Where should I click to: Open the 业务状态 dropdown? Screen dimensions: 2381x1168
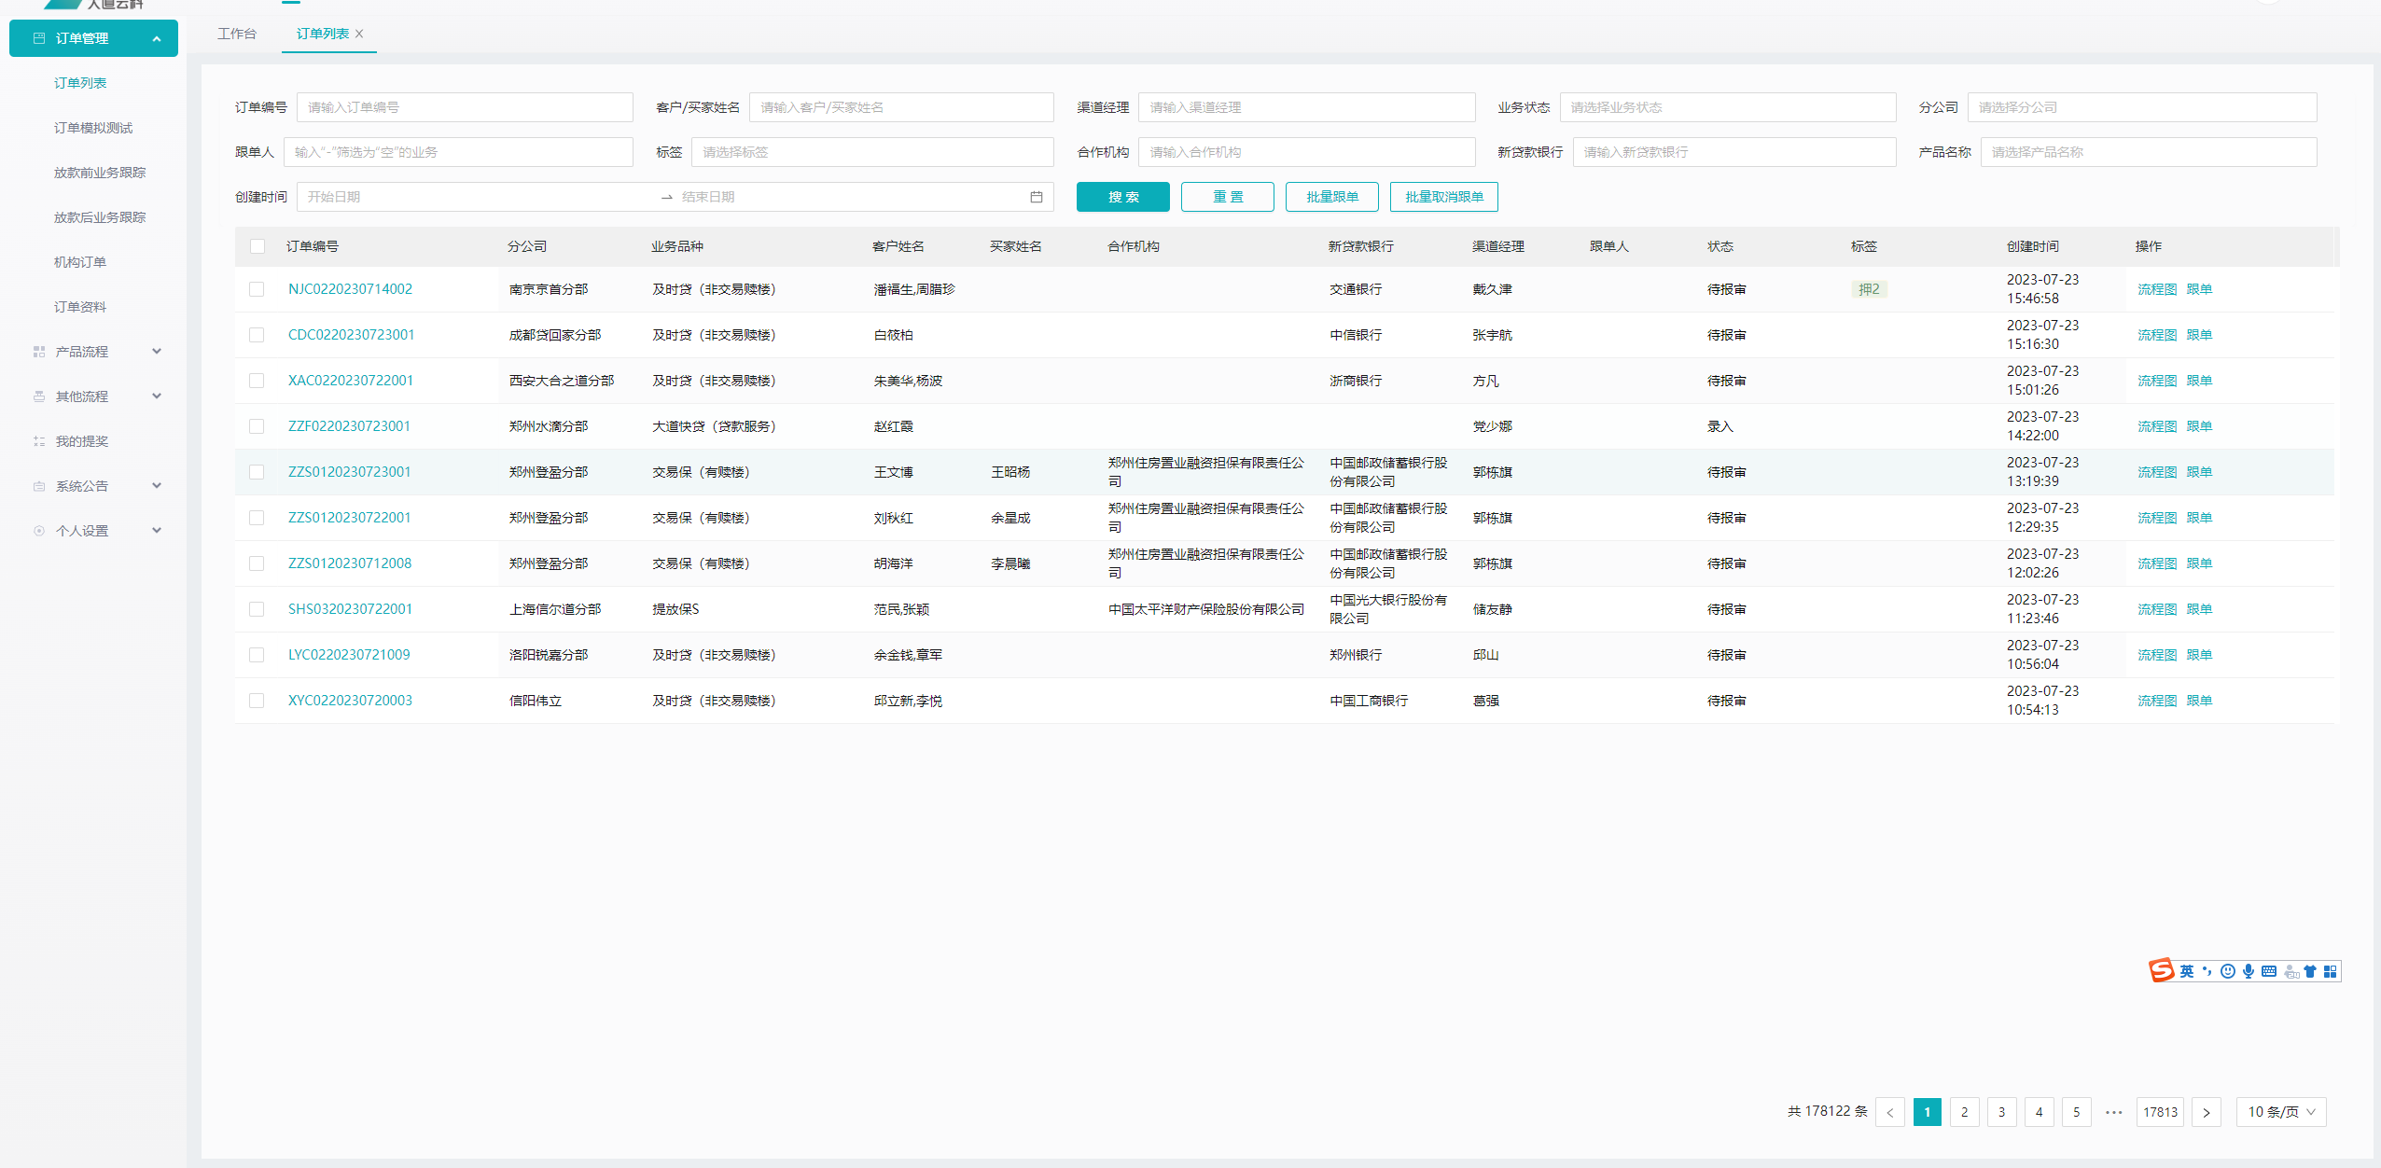coord(1727,107)
